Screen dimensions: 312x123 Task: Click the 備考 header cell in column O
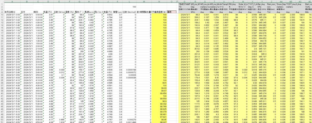[x=172, y=12]
